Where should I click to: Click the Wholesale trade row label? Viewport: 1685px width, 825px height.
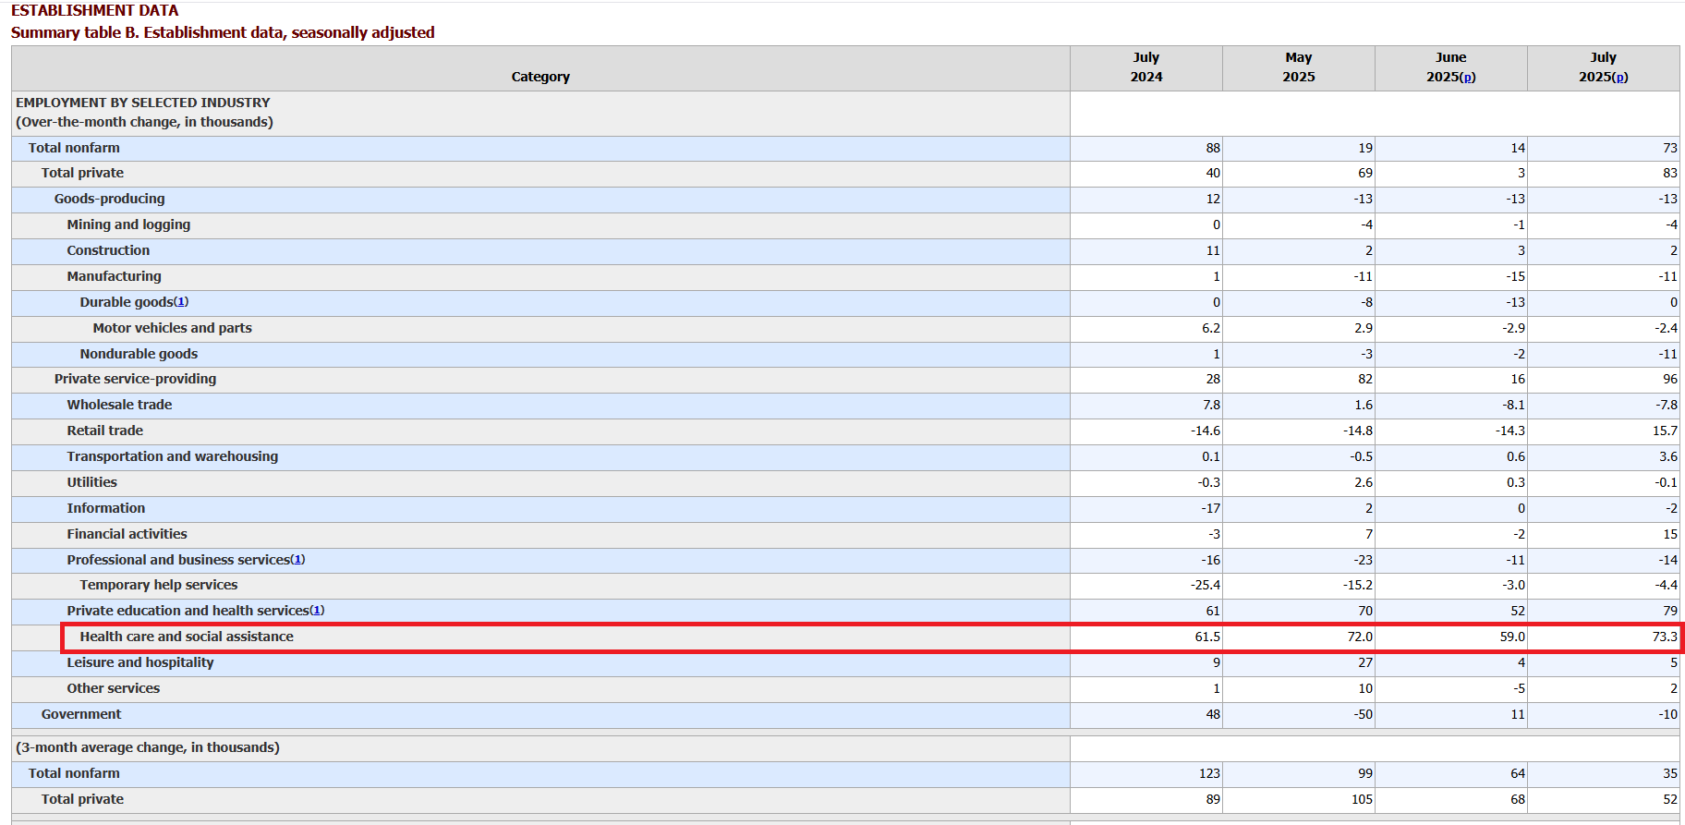click(119, 405)
